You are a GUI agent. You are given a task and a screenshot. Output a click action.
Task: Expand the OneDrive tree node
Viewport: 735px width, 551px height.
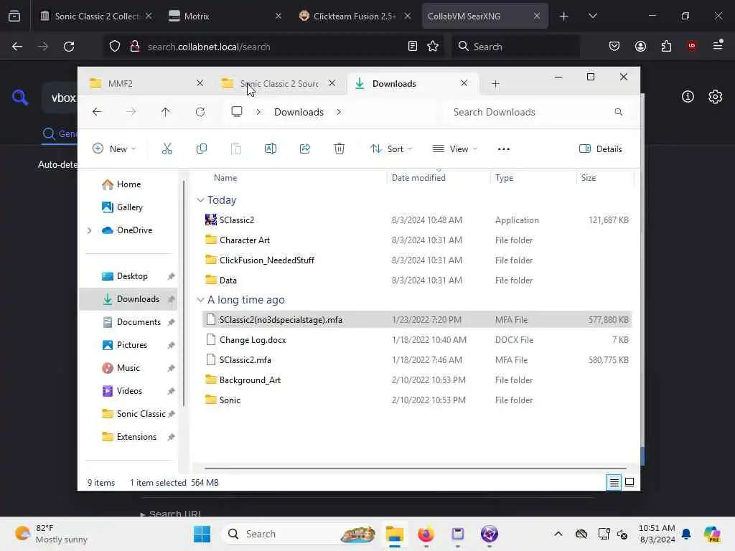(x=90, y=230)
